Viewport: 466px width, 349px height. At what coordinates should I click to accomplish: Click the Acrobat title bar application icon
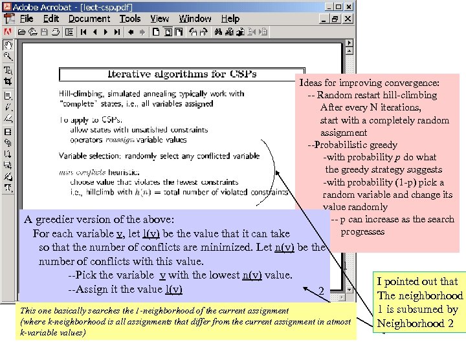tap(7, 6)
